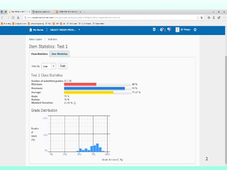Click the browser Back arrow
This screenshot has height=170, width=227.
[2, 18]
